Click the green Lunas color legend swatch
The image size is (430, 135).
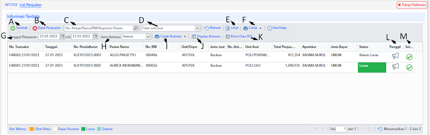coord(83,129)
